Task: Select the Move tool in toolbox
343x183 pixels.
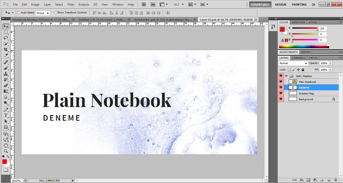Action: (x=6, y=26)
